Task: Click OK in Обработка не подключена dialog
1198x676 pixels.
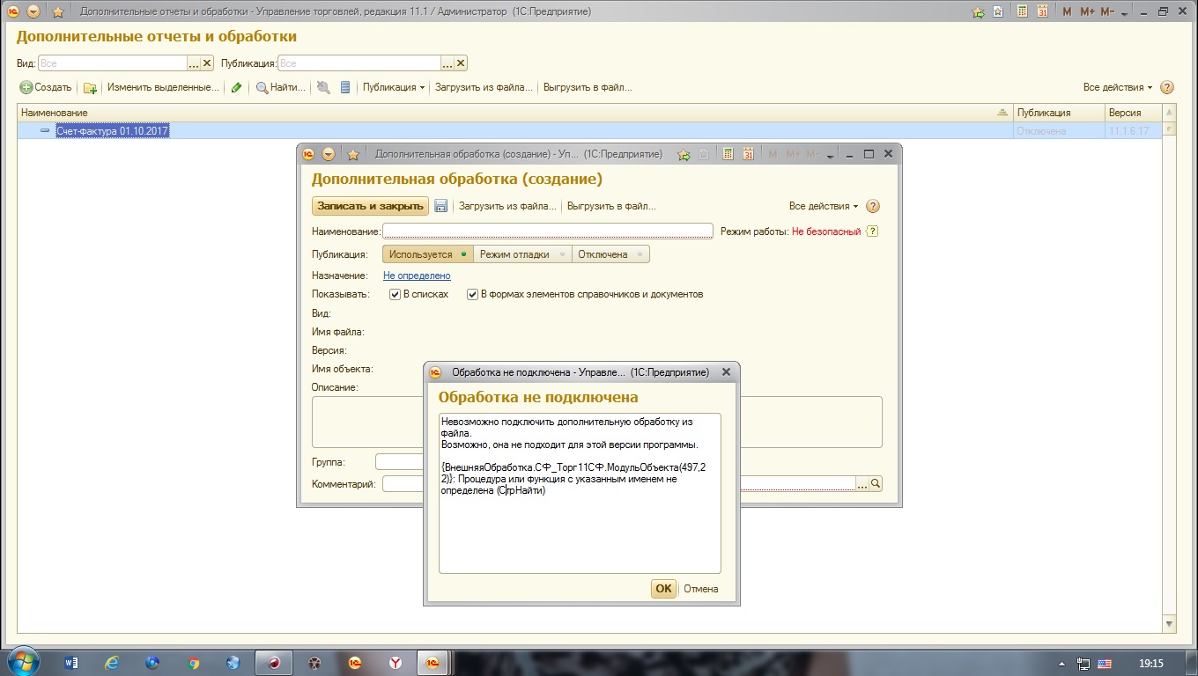Action: click(663, 589)
